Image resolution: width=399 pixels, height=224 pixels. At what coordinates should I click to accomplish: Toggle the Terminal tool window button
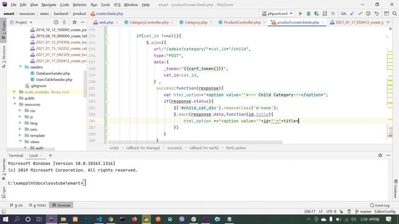(61, 205)
